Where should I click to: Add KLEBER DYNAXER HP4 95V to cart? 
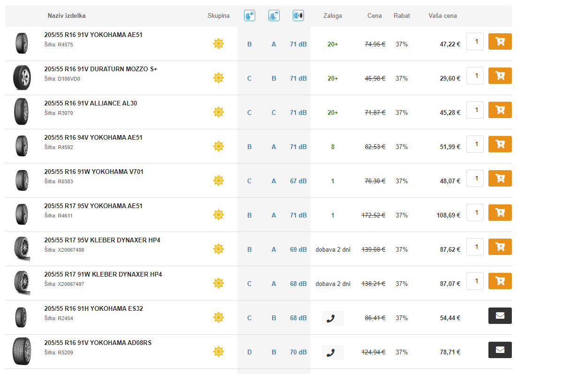click(500, 247)
